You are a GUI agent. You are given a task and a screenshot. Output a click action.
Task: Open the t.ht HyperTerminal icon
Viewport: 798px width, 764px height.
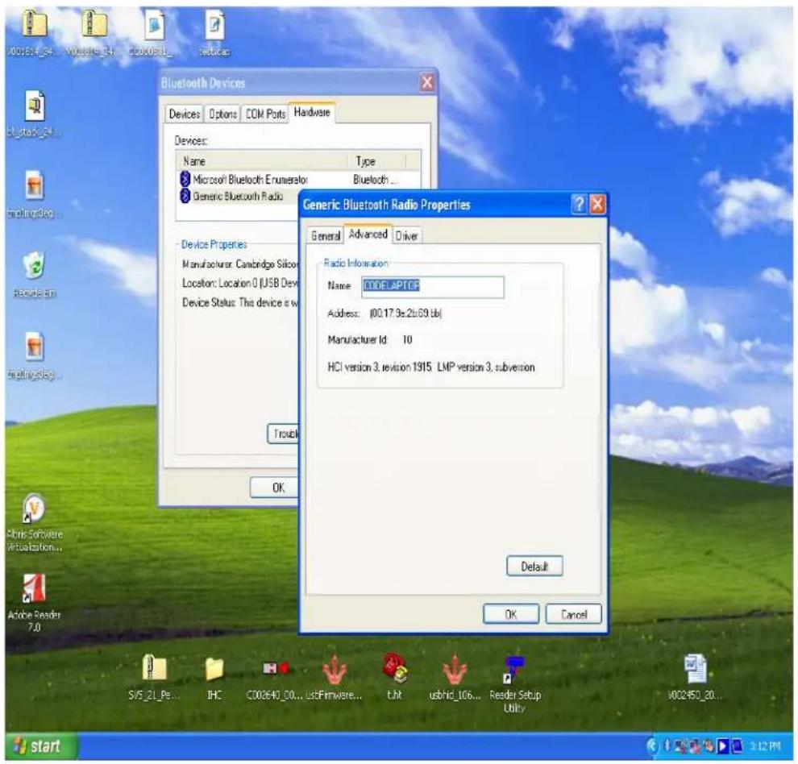394,668
